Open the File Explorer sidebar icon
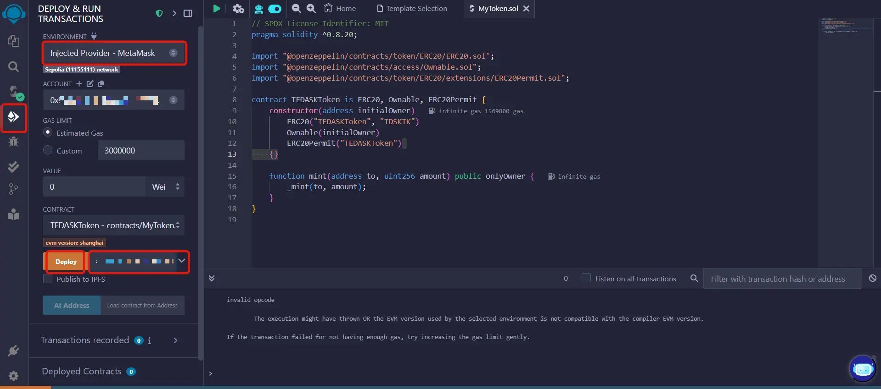Viewport: 881px width, 389px height. point(14,41)
